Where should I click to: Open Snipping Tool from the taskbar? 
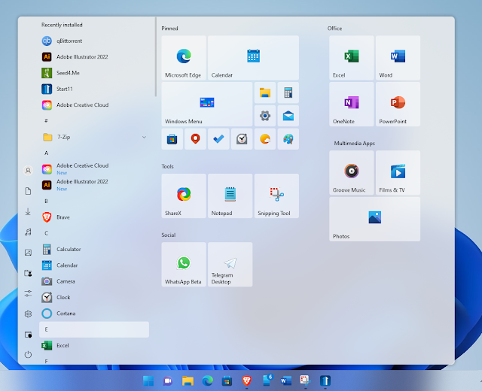coord(305,381)
